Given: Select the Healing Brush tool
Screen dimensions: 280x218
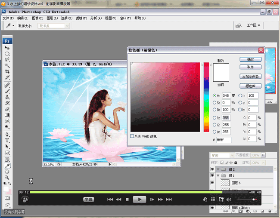Looking at the screenshot, I should (x=7, y=85).
